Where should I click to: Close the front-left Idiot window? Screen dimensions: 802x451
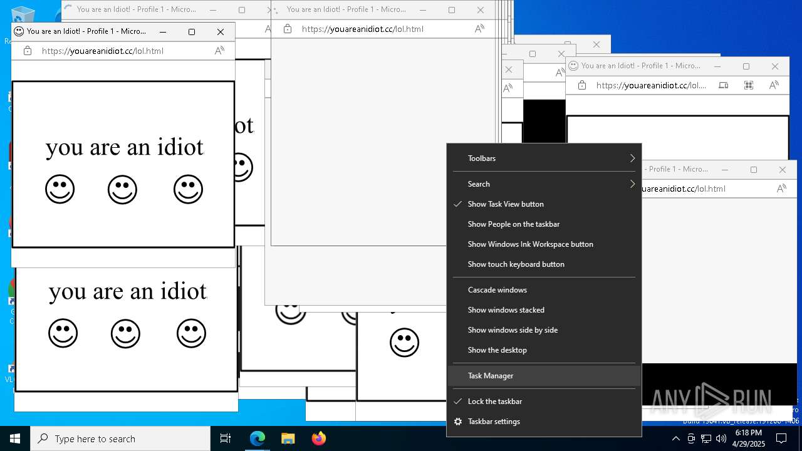point(221,31)
